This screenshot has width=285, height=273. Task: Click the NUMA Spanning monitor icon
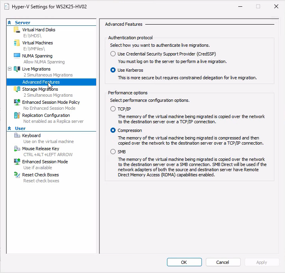pyautogui.click(x=17, y=56)
